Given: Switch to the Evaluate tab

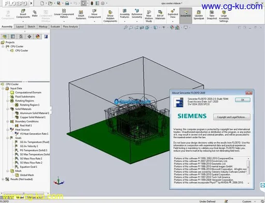Looking at the screenshot, I should click(x=55, y=26).
